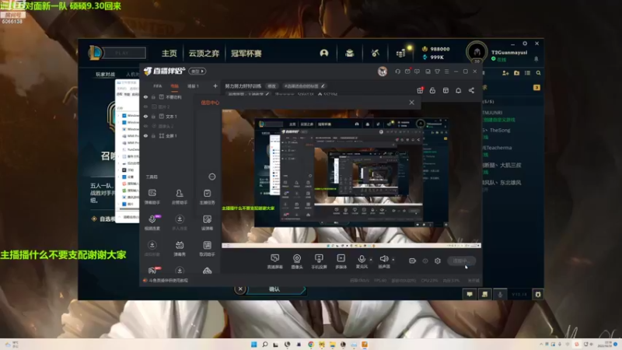Click the bell icon in streaming app toolbar
This screenshot has height=350, width=622.
(458, 90)
